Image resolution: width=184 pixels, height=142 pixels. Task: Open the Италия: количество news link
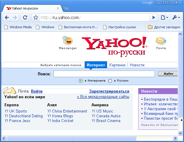click(161, 104)
